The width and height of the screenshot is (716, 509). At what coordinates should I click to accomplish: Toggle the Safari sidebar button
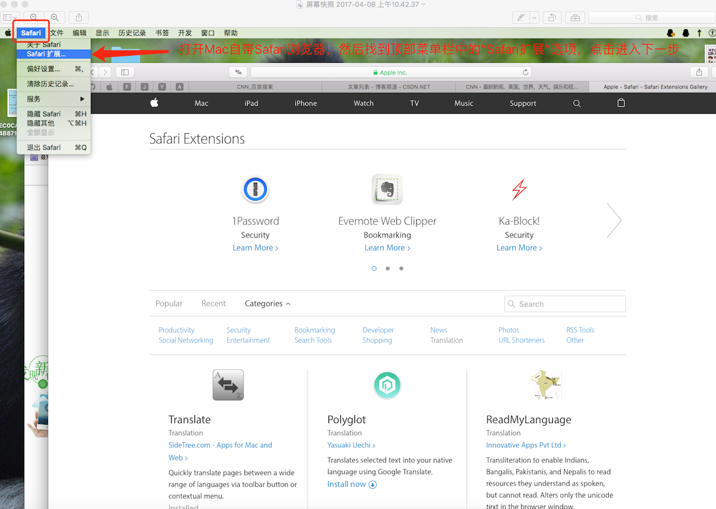[125, 72]
